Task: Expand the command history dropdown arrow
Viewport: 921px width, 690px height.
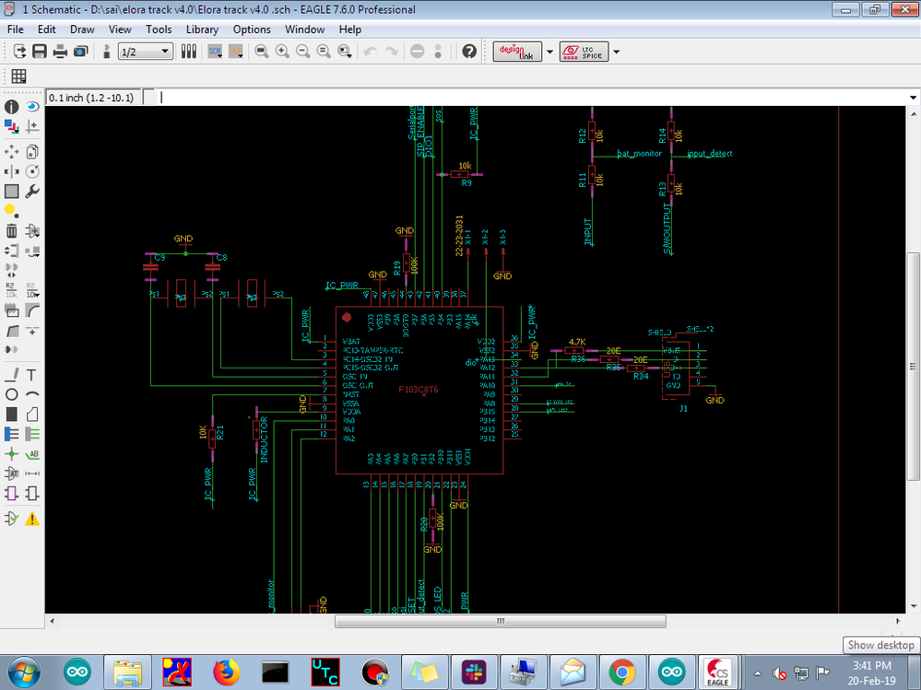Action: 913,98
